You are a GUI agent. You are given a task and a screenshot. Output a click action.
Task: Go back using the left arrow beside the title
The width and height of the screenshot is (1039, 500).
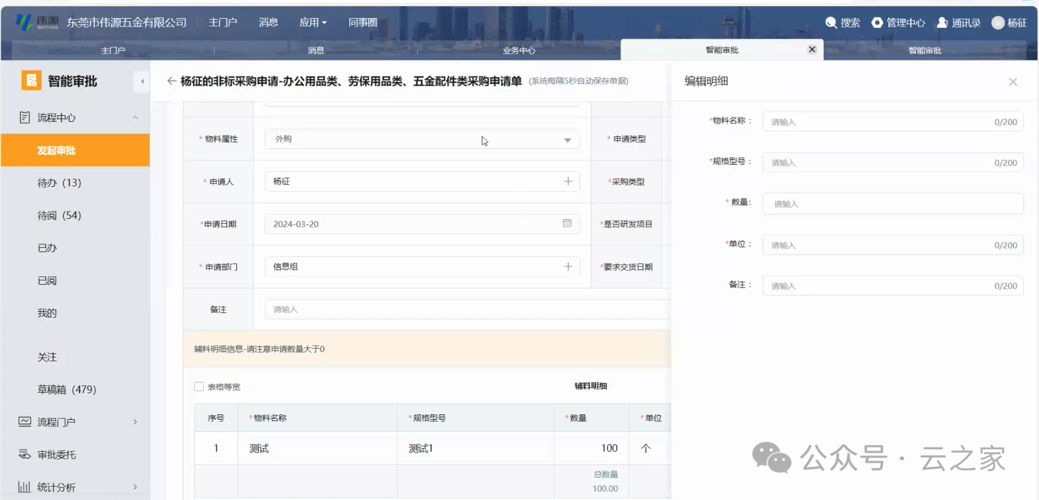click(172, 81)
